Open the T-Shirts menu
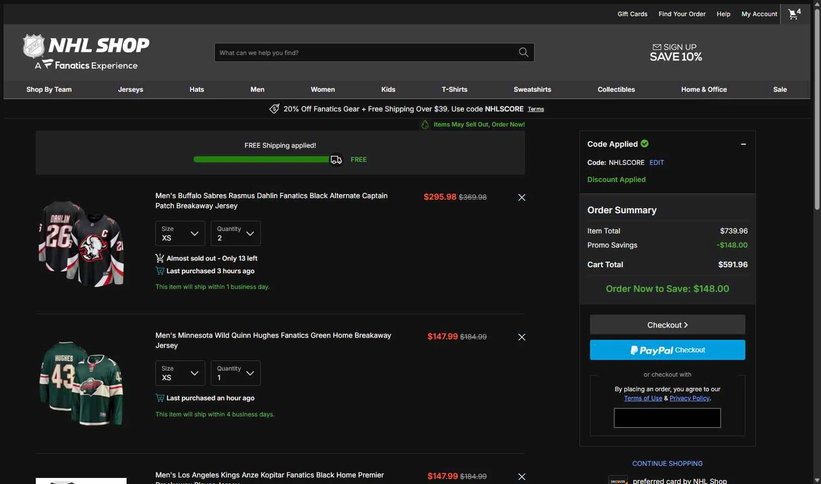 tap(454, 89)
